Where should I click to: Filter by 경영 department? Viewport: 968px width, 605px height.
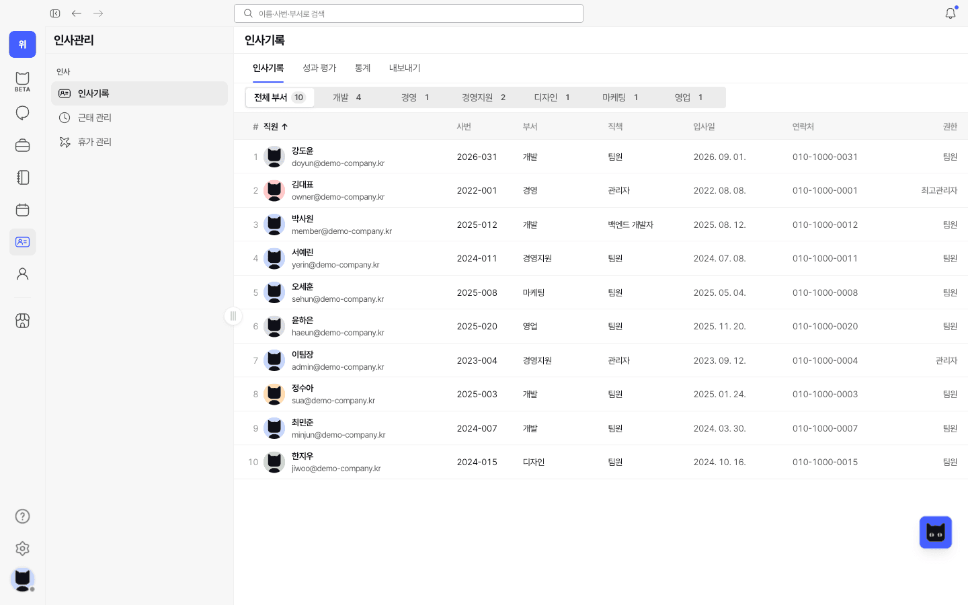(x=415, y=97)
